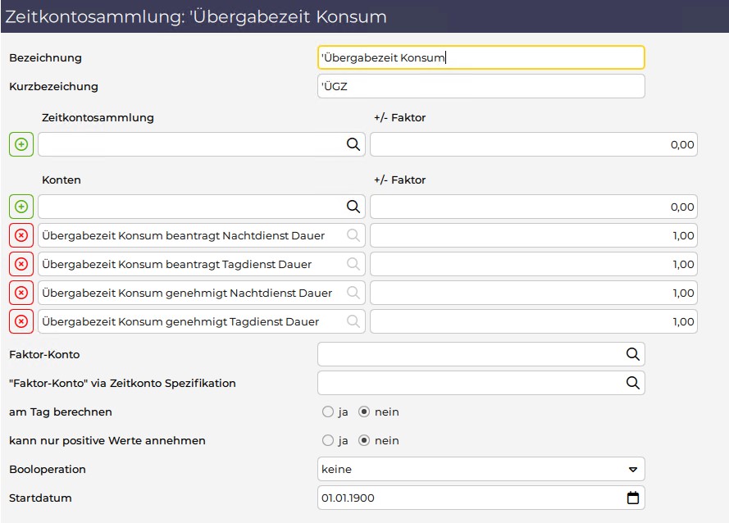The width and height of the screenshot is (729, 523).
Task: Click the Faktor-Konto input field
Action: coord(481,355)
